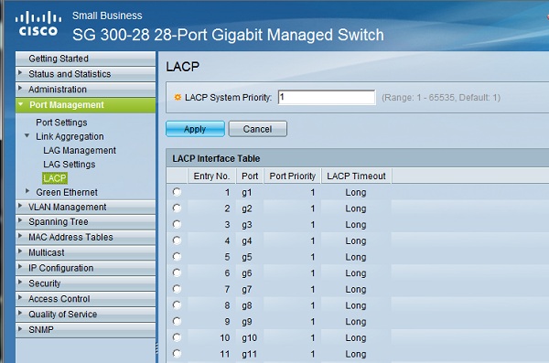Expand MAC Address Tables arrow

[20, 236]
